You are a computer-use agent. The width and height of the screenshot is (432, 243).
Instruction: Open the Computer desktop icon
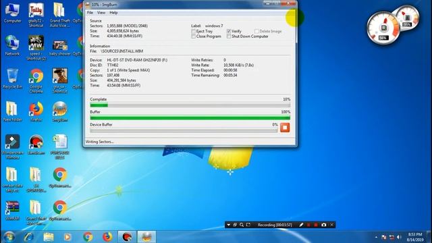pyautogui.click(x=12, y=13)
